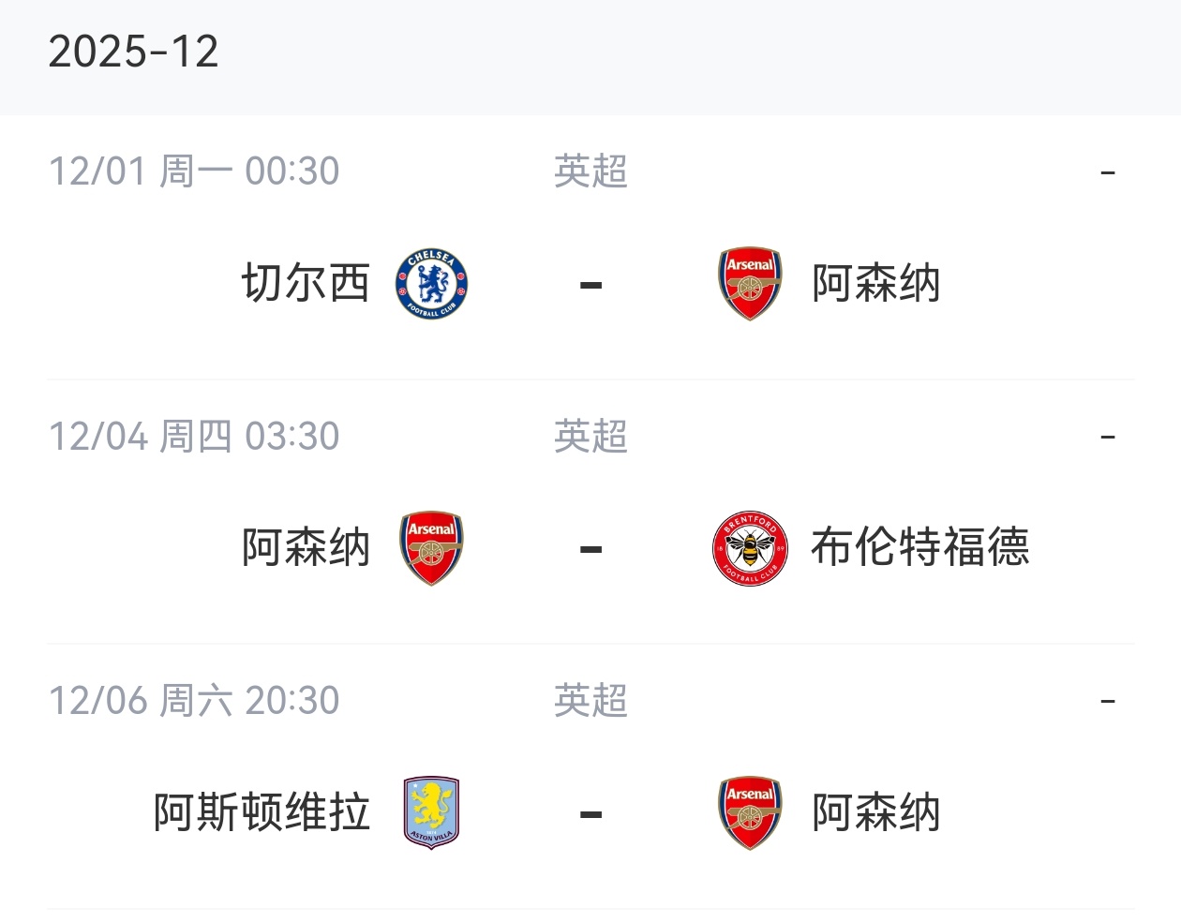This screenshot has height=922, width=1181.
Task: Click 阿森纳 name in the 12/04 match
Action: 306,548
